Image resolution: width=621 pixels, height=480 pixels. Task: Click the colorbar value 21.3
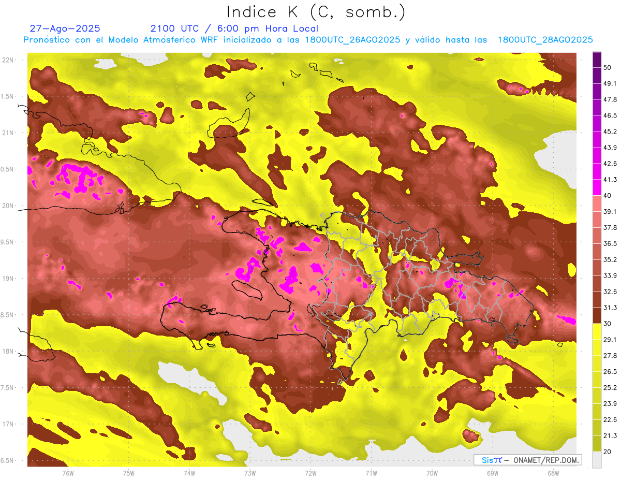(610, 435)
